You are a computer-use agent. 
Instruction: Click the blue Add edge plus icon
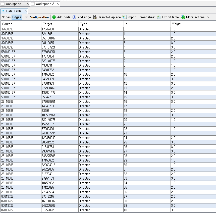point(74,17)
